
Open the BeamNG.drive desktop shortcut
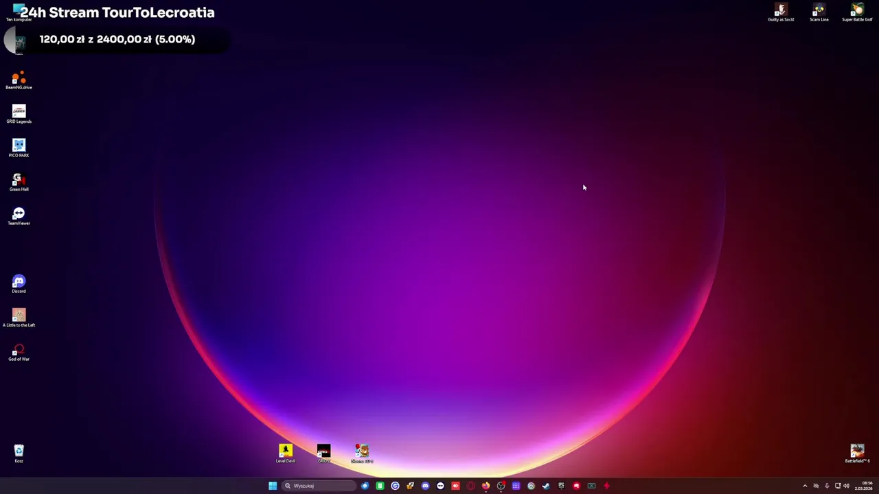click(x=19, y=80)
